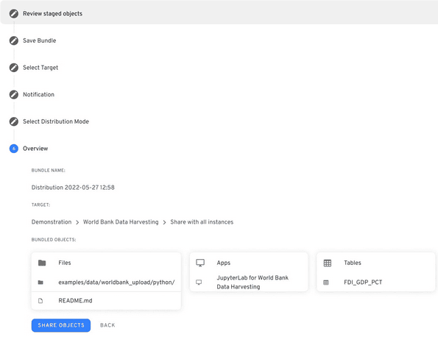Click the edit icon beside Select Distribution Mode
This screenshot has width=438, height=337.
tap(14, 121)
